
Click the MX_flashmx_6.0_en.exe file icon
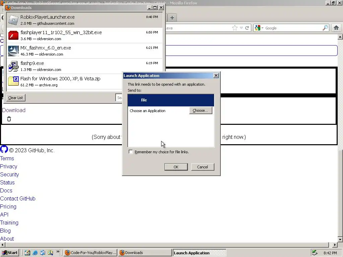pos(13,51)
